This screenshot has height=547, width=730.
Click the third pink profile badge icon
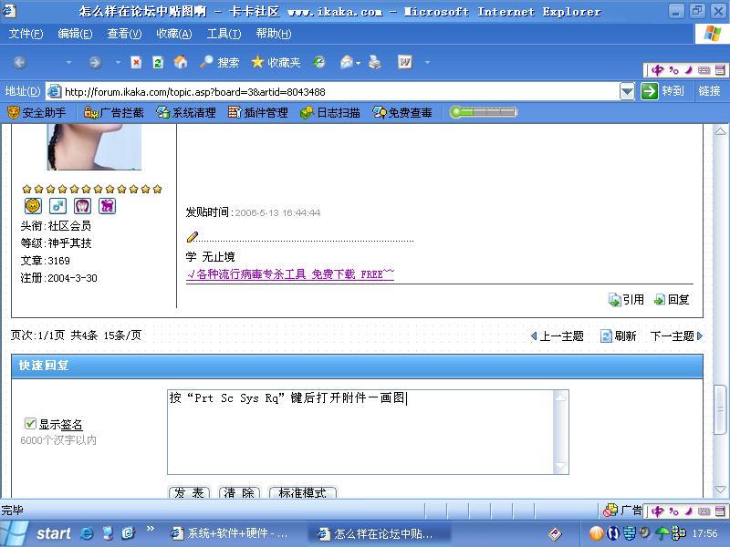[x=82, y=206]
